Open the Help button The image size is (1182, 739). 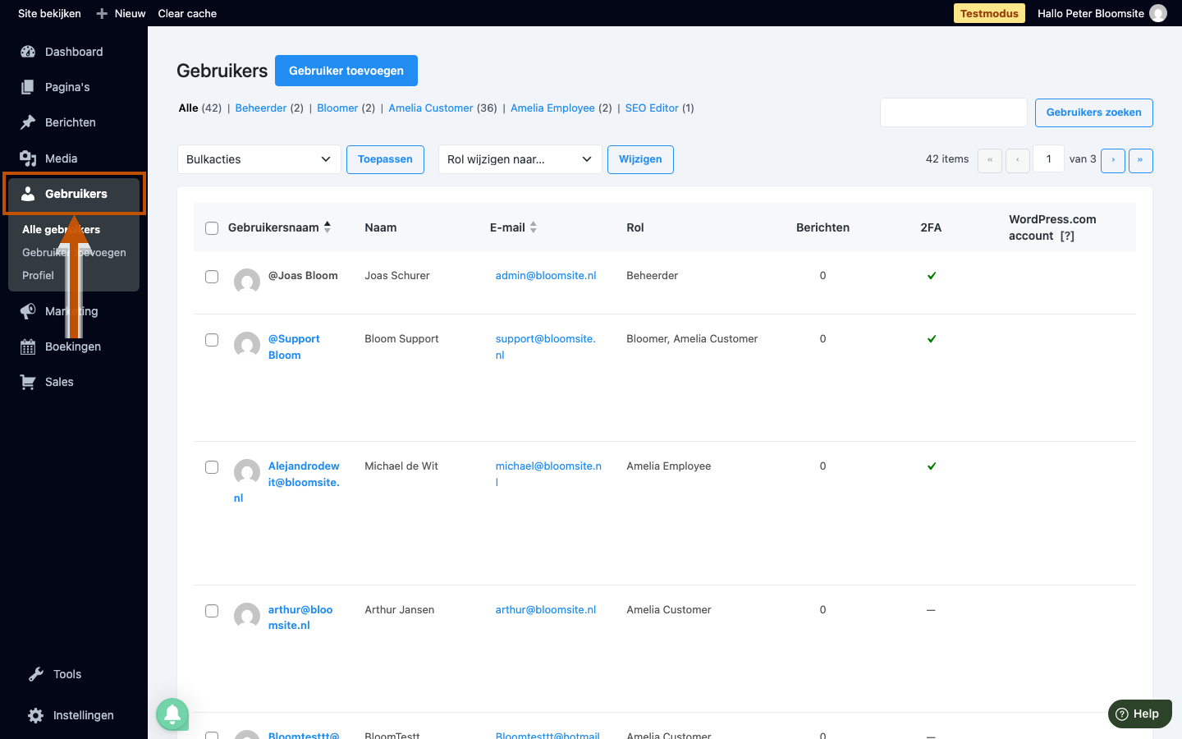pos(1140,714)
